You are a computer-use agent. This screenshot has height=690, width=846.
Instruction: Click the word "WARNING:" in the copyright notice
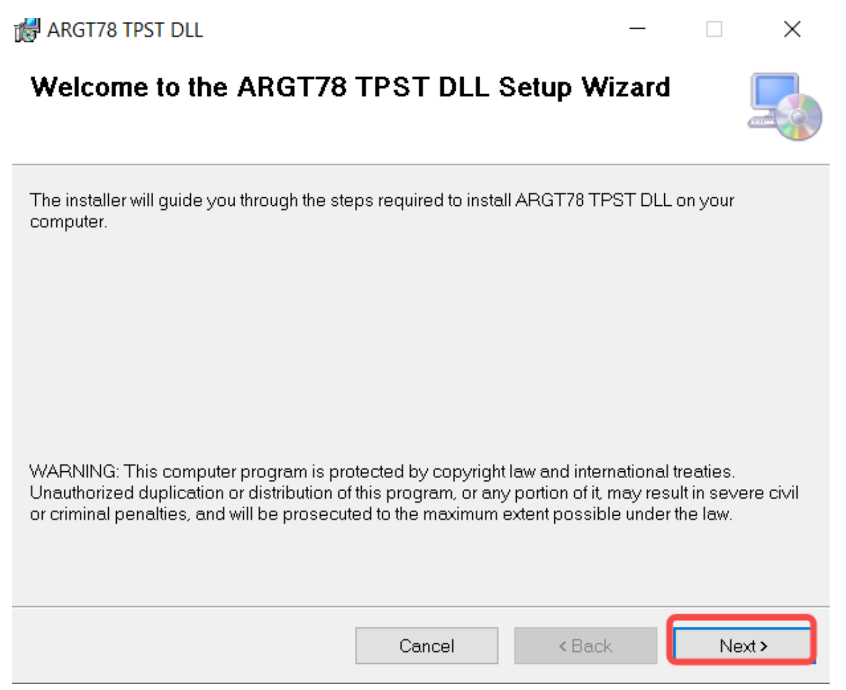(74, 471)
